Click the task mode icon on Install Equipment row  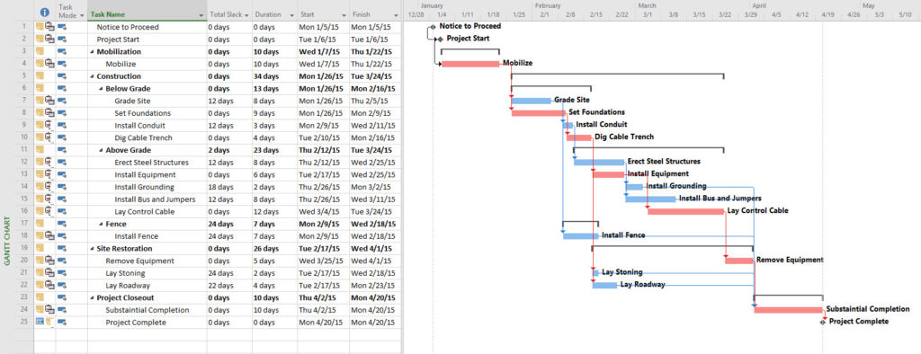62,175
